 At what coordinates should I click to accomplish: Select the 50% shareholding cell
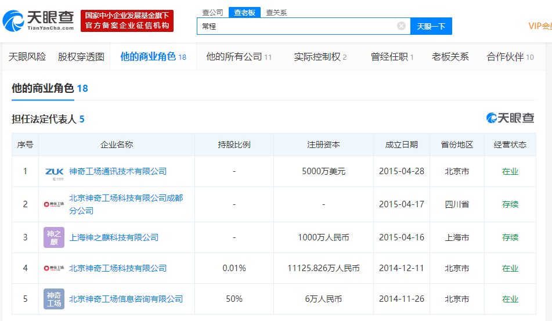[234, 299]
